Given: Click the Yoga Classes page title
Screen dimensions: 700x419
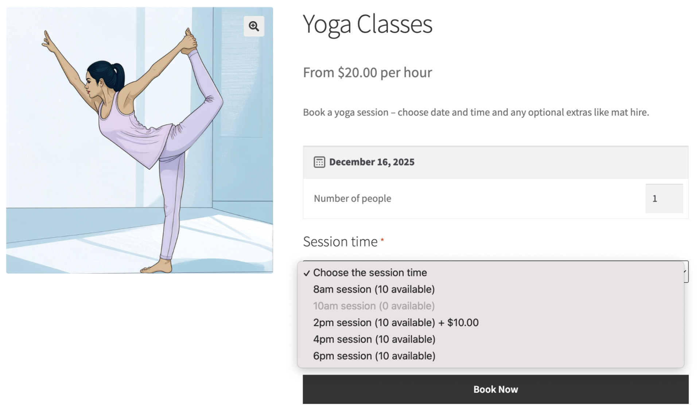Looking at the screenshot, I should (367, 24).
